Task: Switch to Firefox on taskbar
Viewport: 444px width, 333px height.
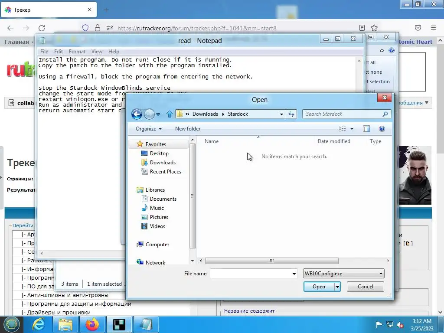Action: pos(92,324)
